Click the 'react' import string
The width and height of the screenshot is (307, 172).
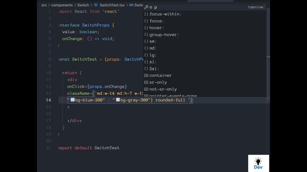(x=110, y=11)
